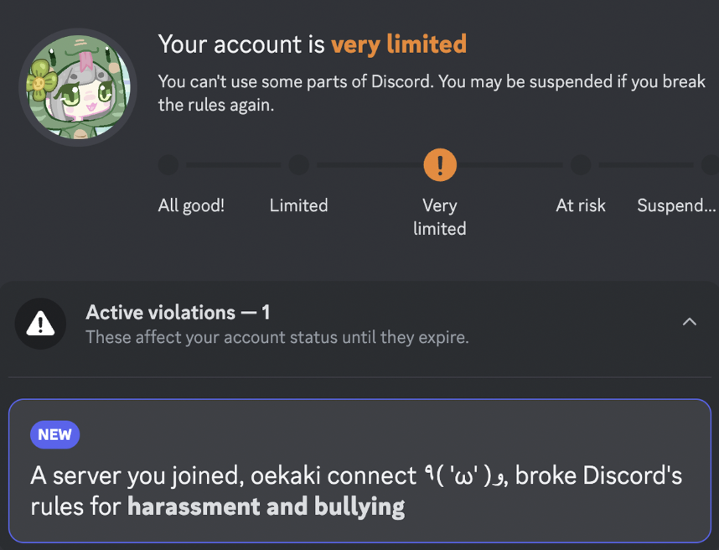
Task: Click the warning triangle icon
Action: coord(40,324)
